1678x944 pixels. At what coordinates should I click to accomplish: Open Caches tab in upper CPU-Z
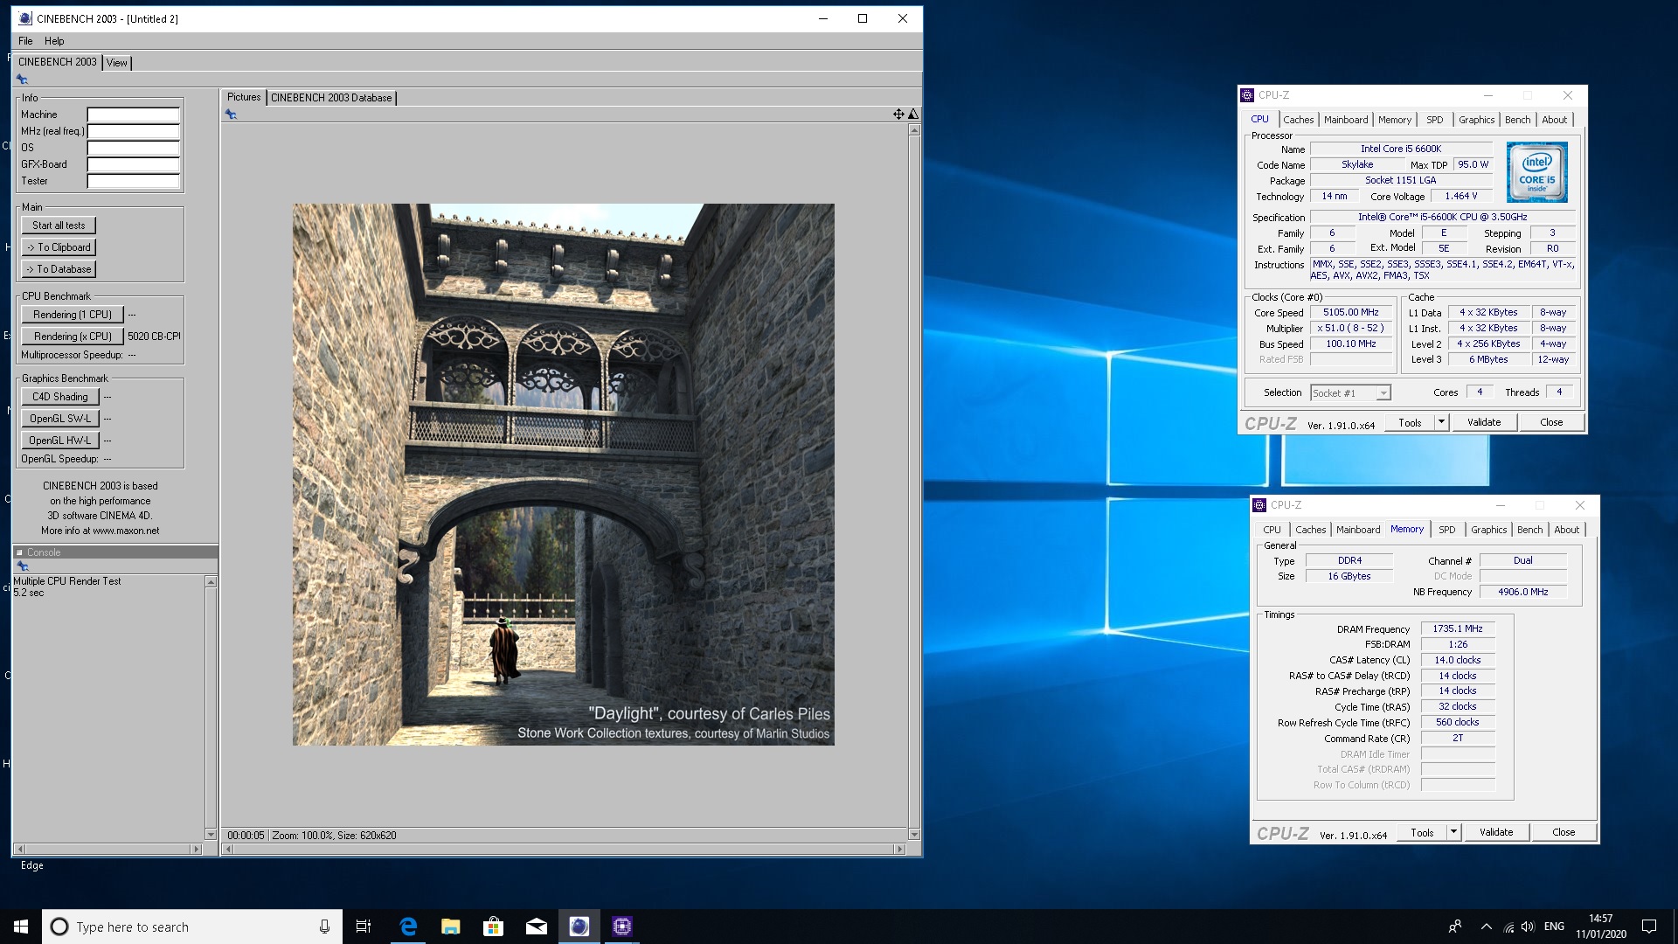point(1298,120)
